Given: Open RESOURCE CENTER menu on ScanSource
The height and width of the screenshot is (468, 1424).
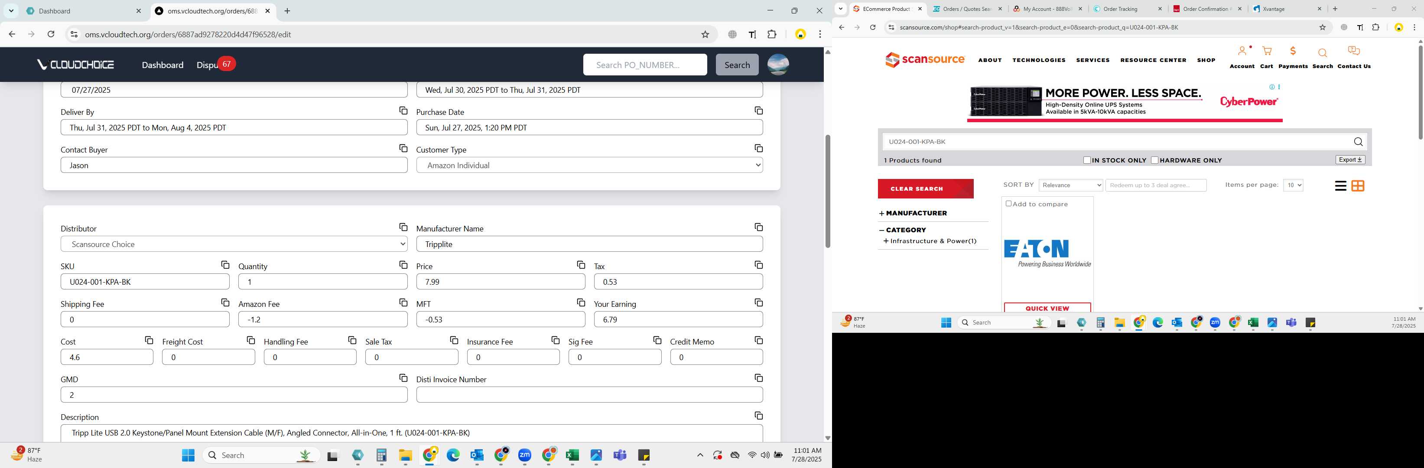Looking at the screenshot, I should (x=1153, y=60).
